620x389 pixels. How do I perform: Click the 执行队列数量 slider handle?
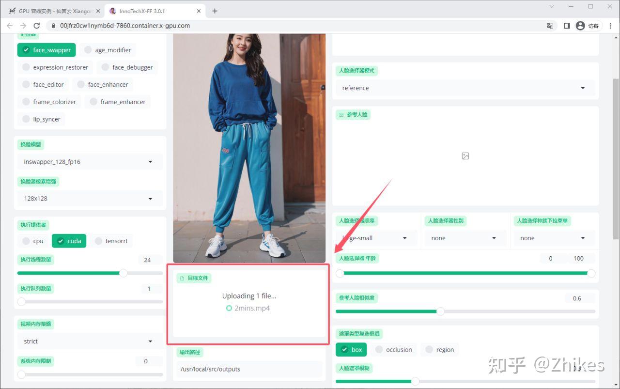[21, 302]
